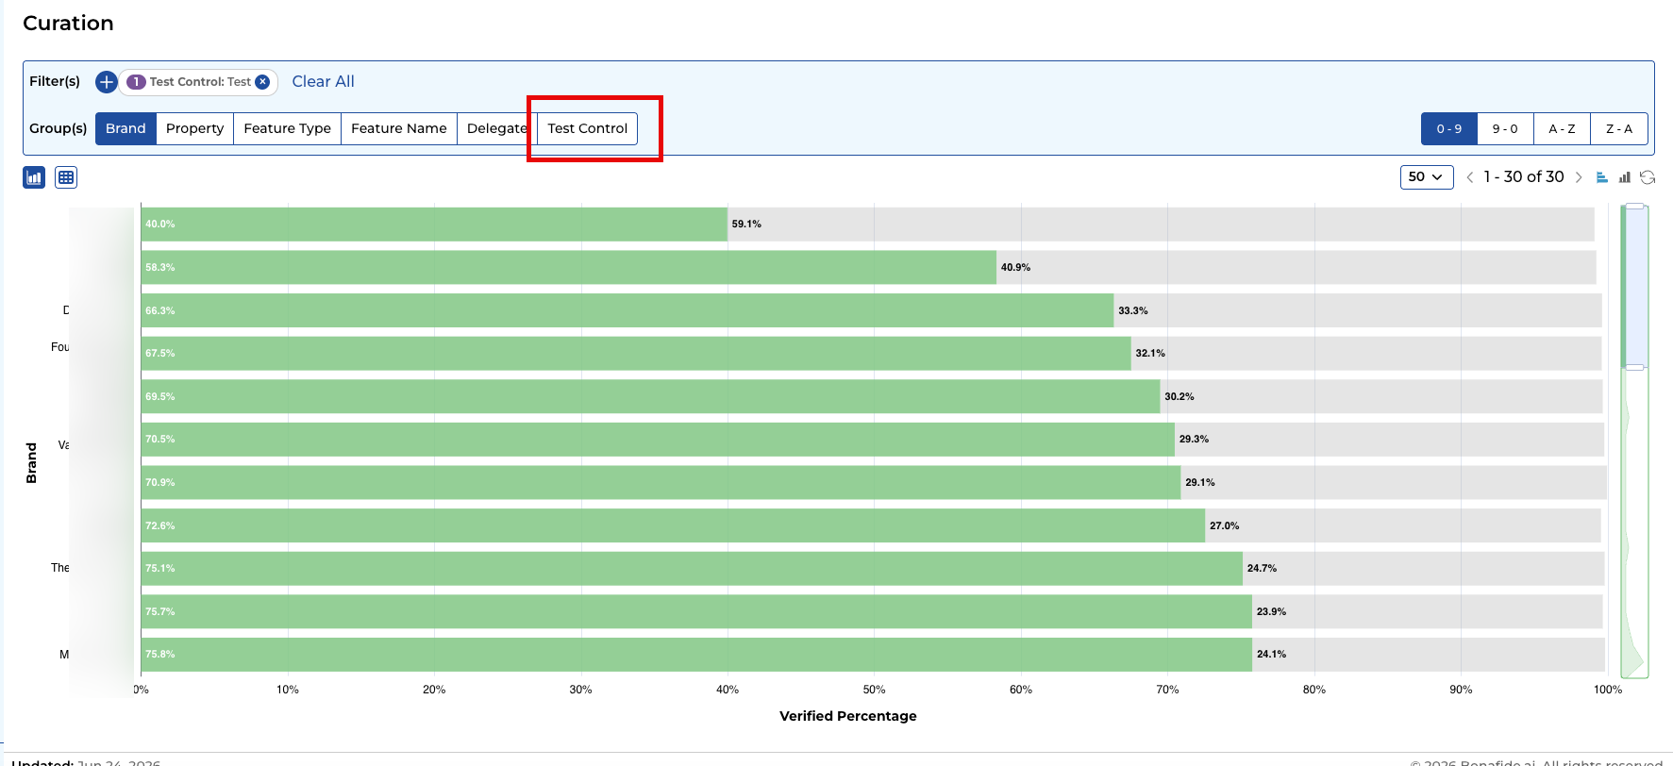
Task: Sort alphabetically with A - Z toggle
Action: click(x=1562, y=129)
